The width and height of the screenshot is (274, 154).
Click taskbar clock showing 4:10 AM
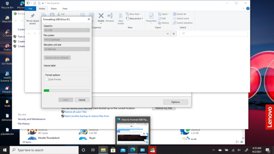256,150
